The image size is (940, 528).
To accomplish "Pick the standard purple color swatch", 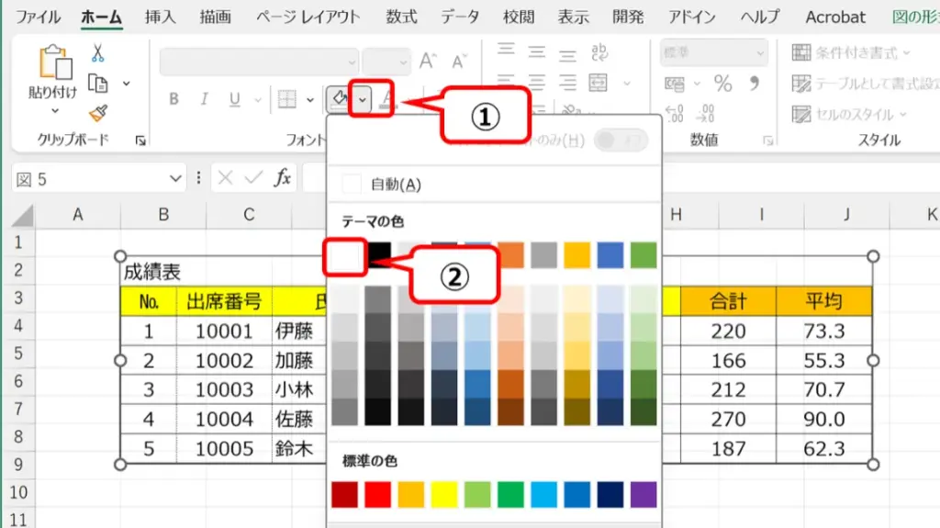I will [643, 494].
